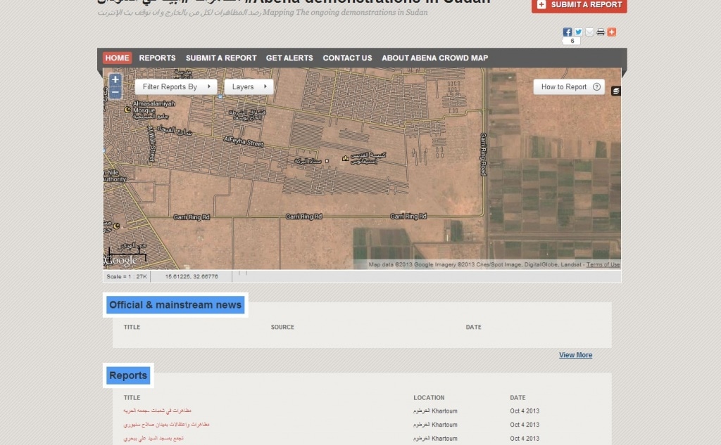Open the Contact Us page
The width and height of the screenshot is (721, 445).
(347, 58)
